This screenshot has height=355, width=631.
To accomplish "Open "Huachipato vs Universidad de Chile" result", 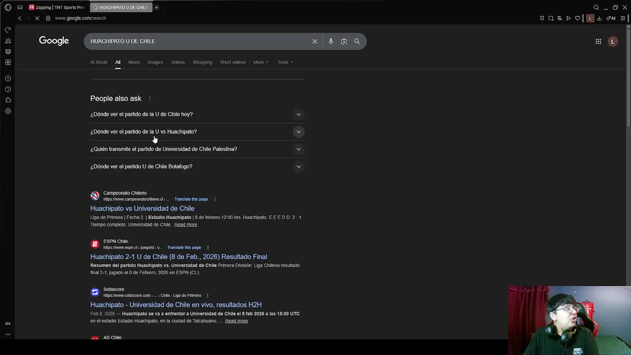I will click(x=142, y=209).
